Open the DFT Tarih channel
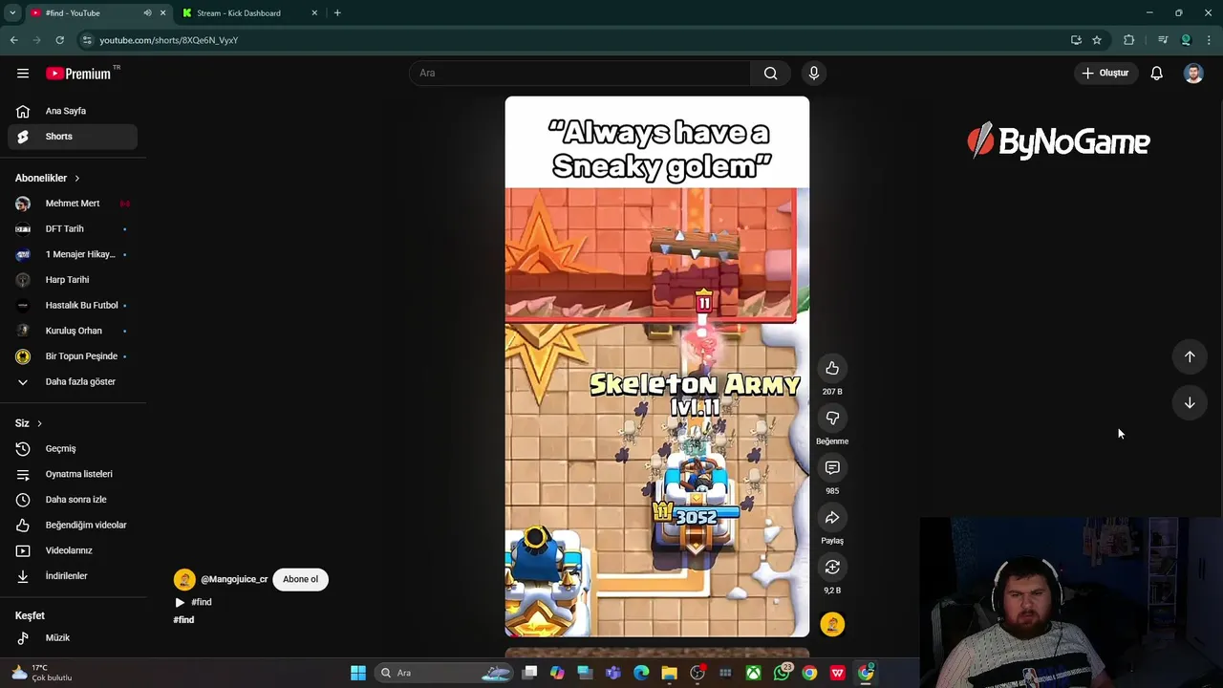The width and height of the screenshot is (1223, 688). coord(73,229)
